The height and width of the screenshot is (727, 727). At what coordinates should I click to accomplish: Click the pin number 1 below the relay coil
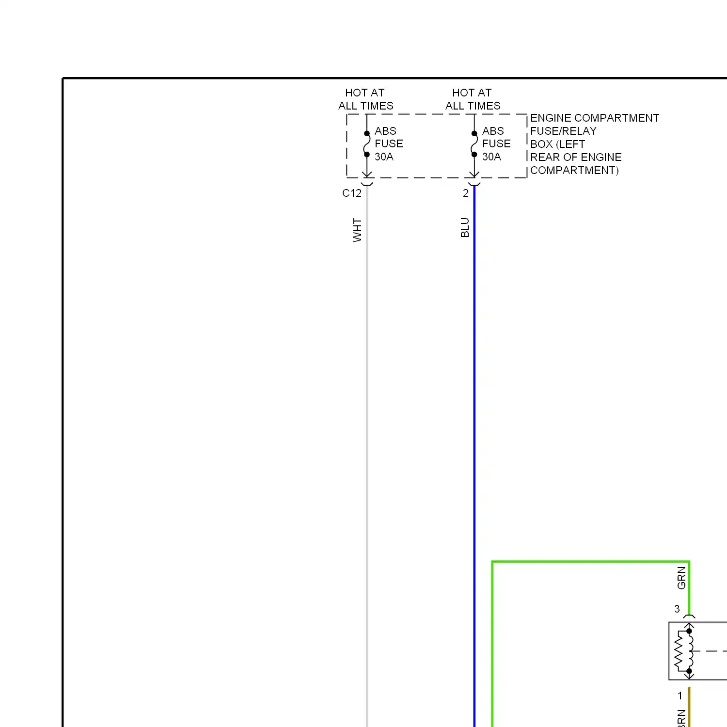click(680, 696)
